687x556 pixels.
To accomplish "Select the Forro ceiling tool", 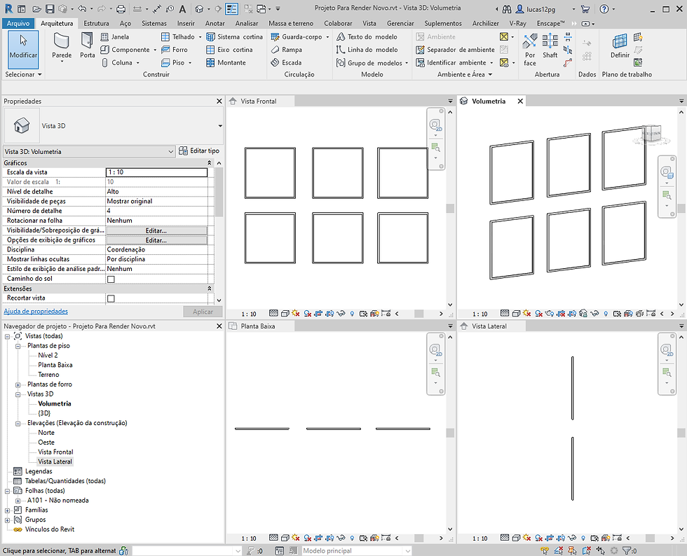I will pyautogui.click(x=175, y=50).
